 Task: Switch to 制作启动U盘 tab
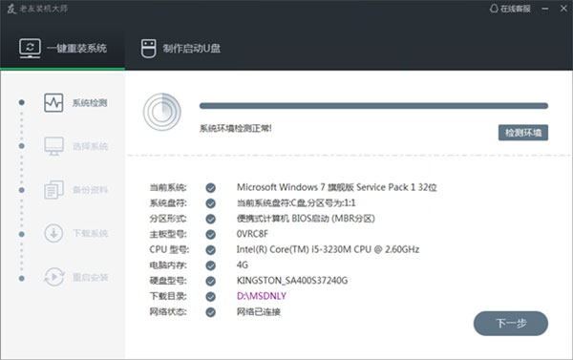click(180, 49)
